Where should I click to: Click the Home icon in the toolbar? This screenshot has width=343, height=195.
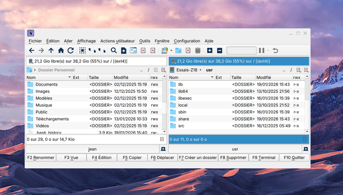(61, 50)
